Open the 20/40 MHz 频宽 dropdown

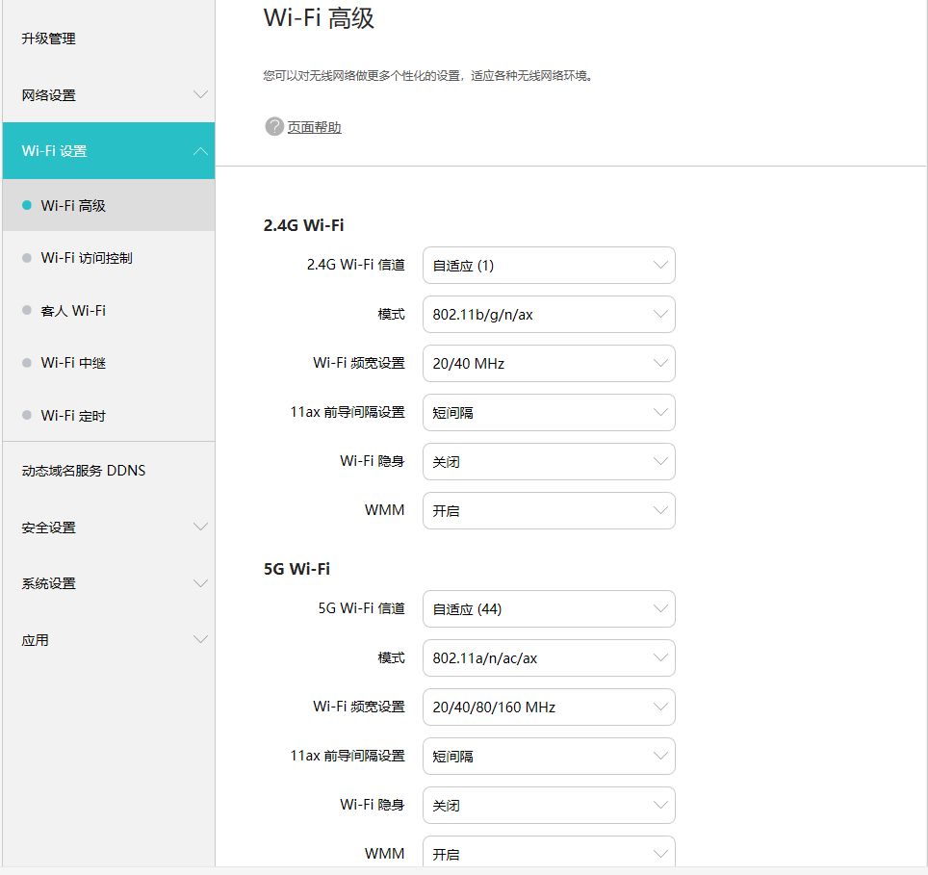(x=549, y=363)
